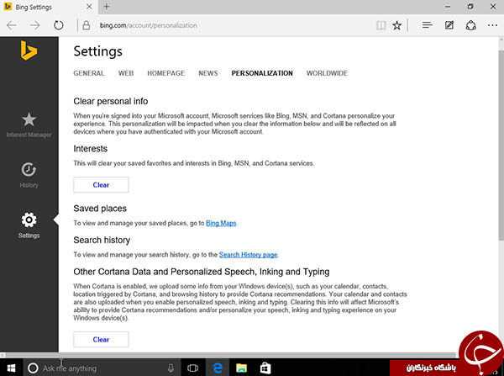Open Reading view book icon

coord(381,25)
